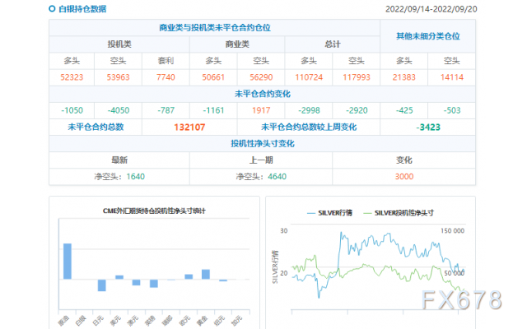The image size is (527, 329).
Task: Select the value 53963
Action: point(118,77)
